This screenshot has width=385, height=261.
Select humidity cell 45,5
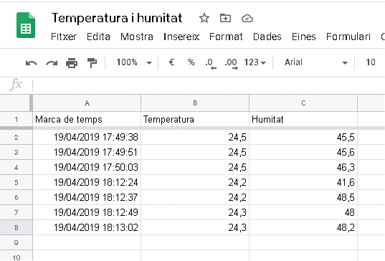tap(303, 137)
